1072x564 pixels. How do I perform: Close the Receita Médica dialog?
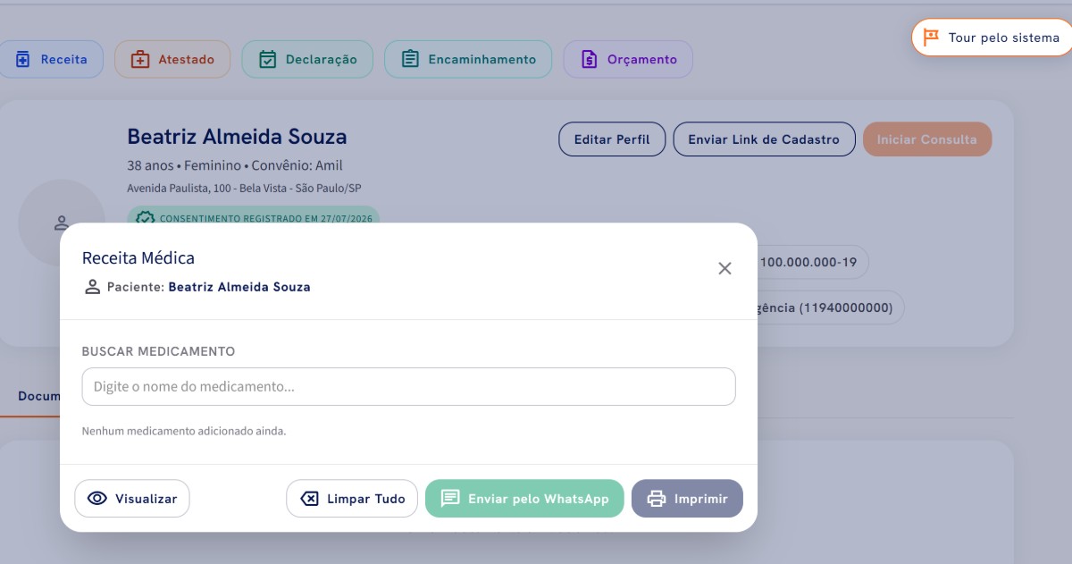724,268
